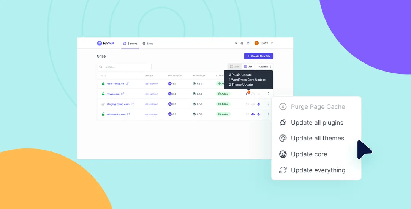
Task: Click '3 Plugin Update' in tooltip
Action: point(240,75)
